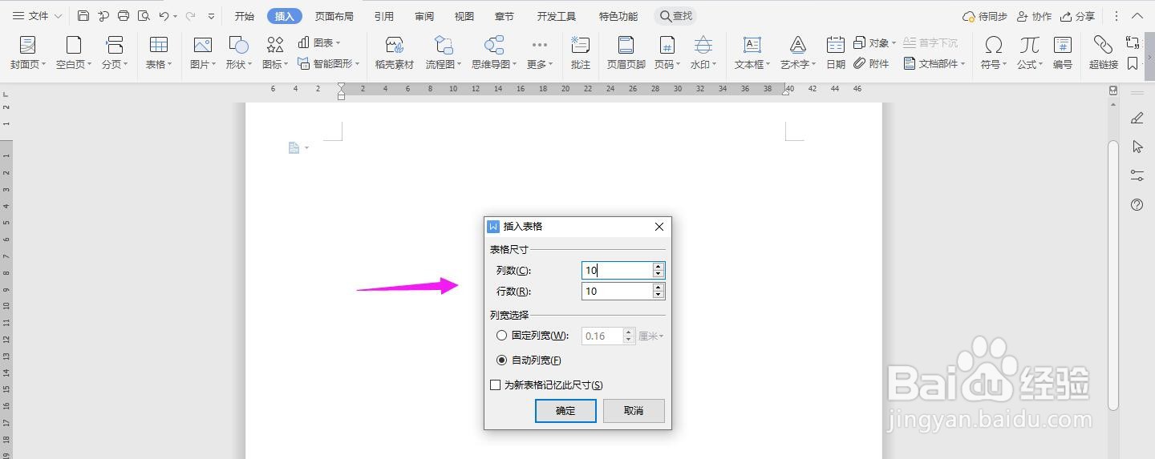Click the page break (分页) icon
Viewport: 1155px width, 459px height.
click(115, 46)
